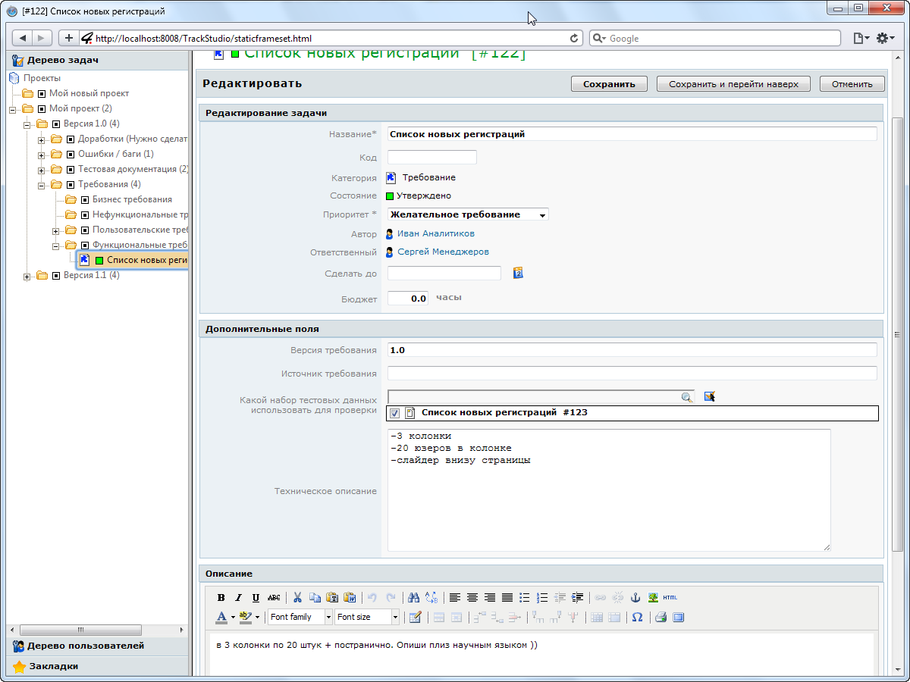Apply text color (A) swatch
This screenshot has width=910, height=682.
[x=221, y=617]
